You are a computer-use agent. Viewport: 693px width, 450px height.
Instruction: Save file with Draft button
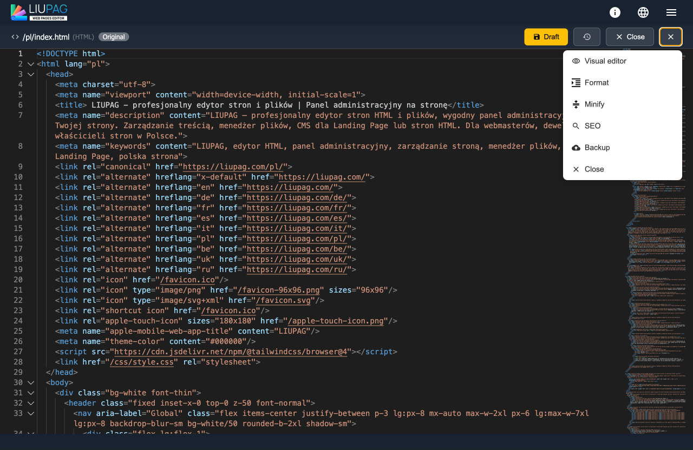(546, 37)
